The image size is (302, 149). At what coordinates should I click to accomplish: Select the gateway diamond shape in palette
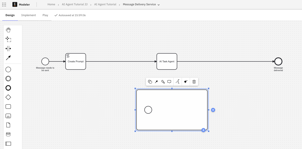[8, 97]
